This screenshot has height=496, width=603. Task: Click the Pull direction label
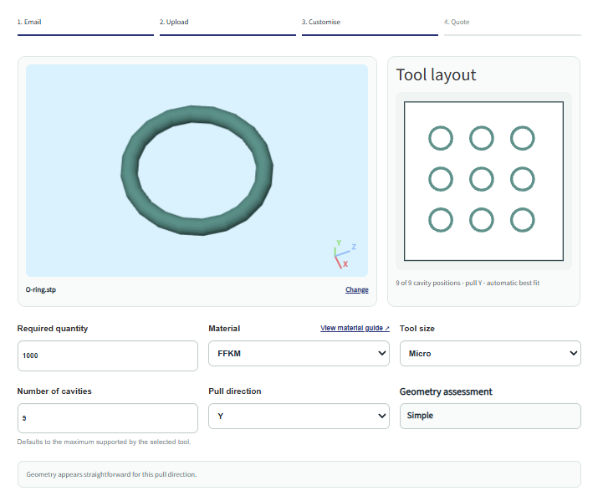click(234, 391)
